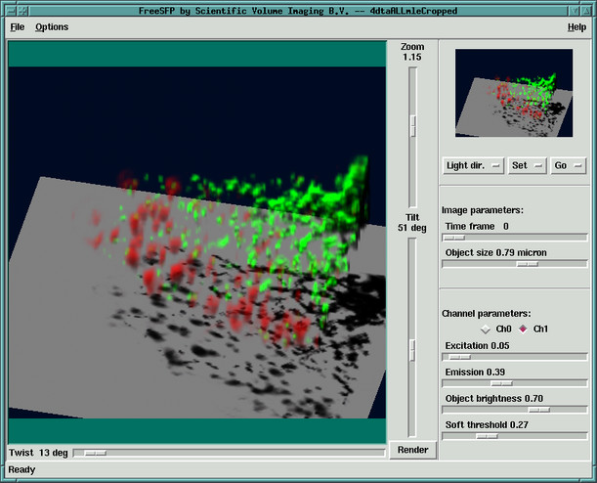
Task: Open the Set dropdown menu
Action: (527, 165)
